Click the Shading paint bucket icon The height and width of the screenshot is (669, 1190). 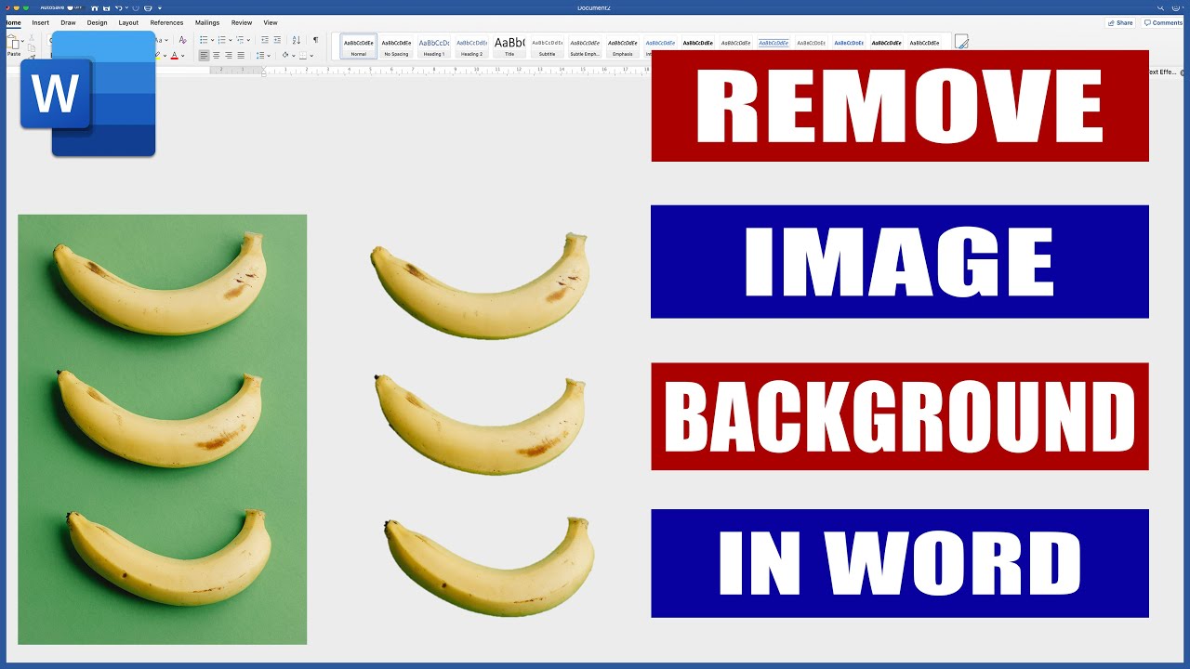point(285,55)
